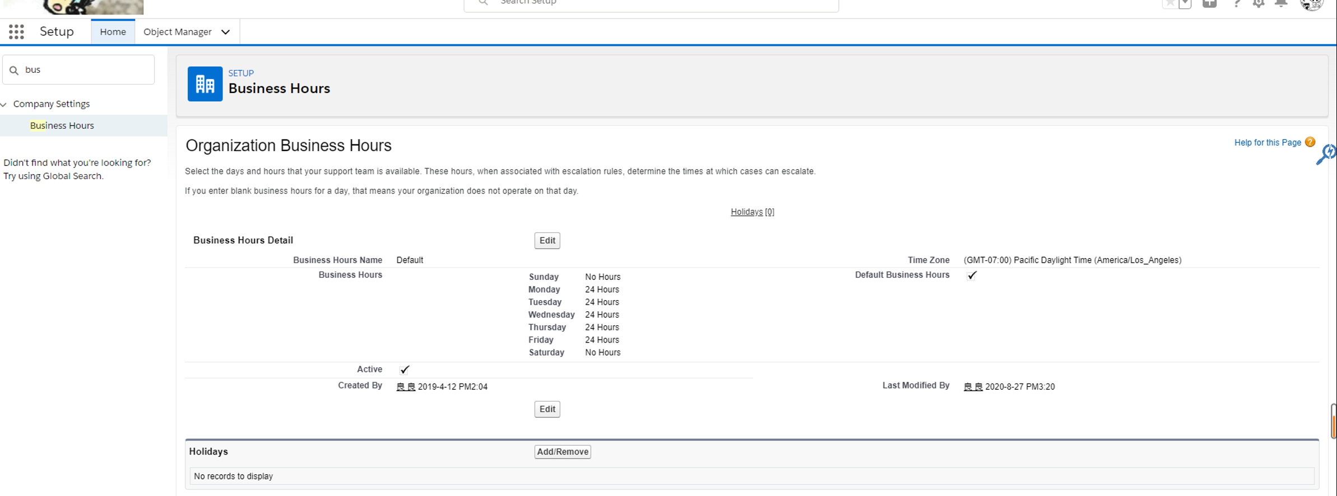This screenshot has height=496, width=1337.
Task: Click the Sunday No Hours entry
Action: click(574, 277)
